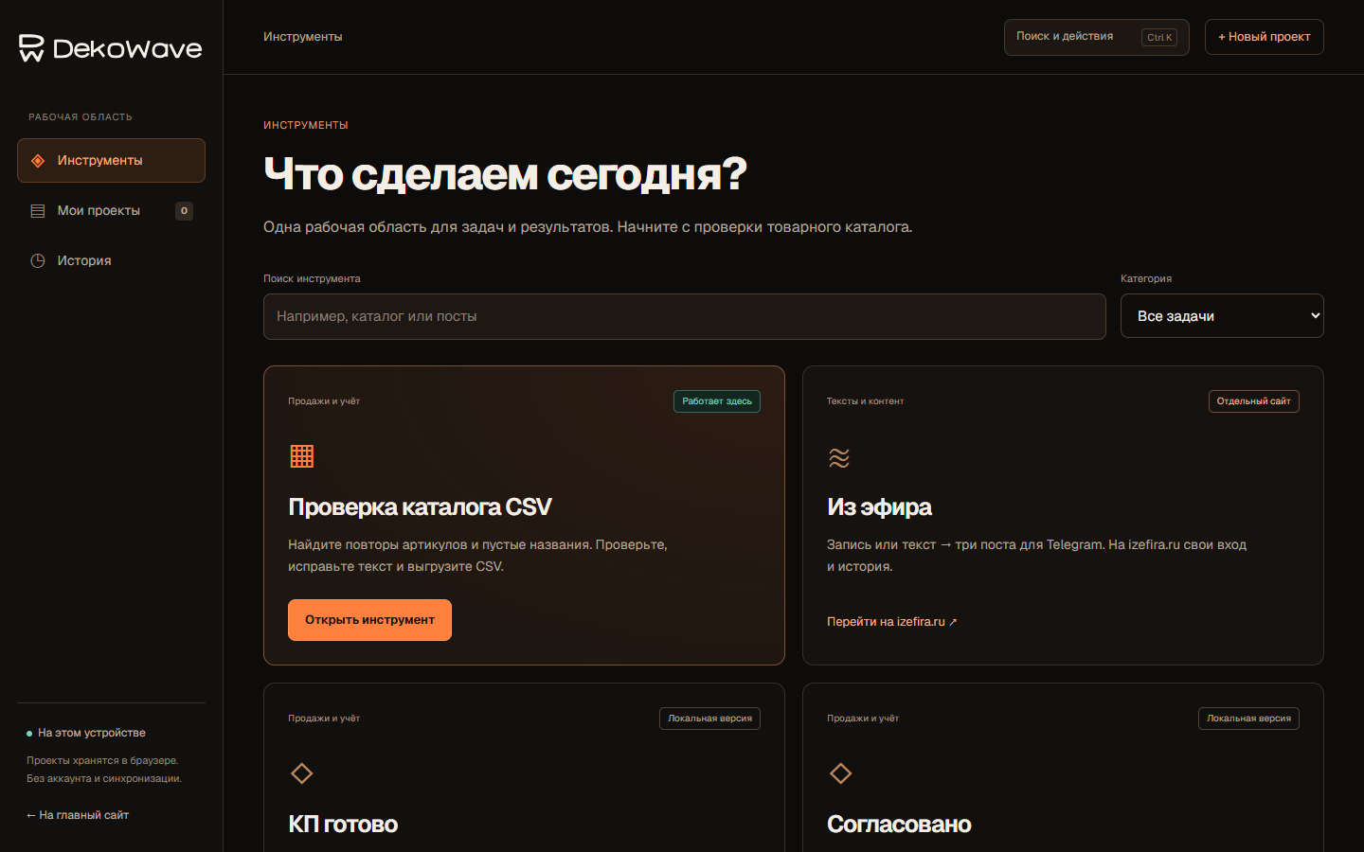Open the История section

[111, 260]
